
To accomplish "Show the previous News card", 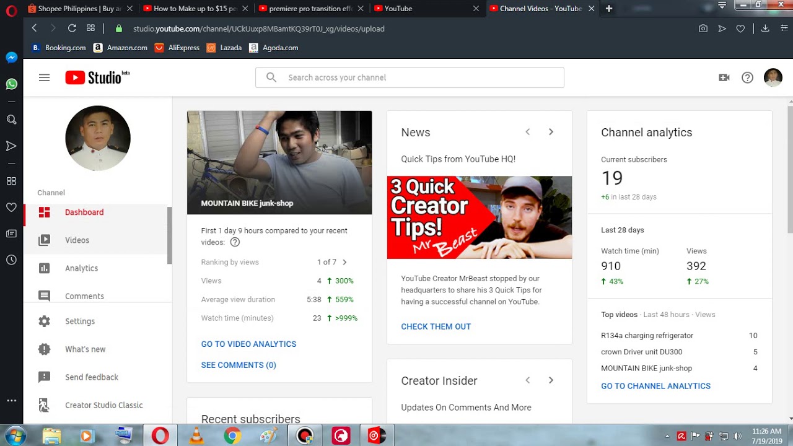I will click(528, 132).
